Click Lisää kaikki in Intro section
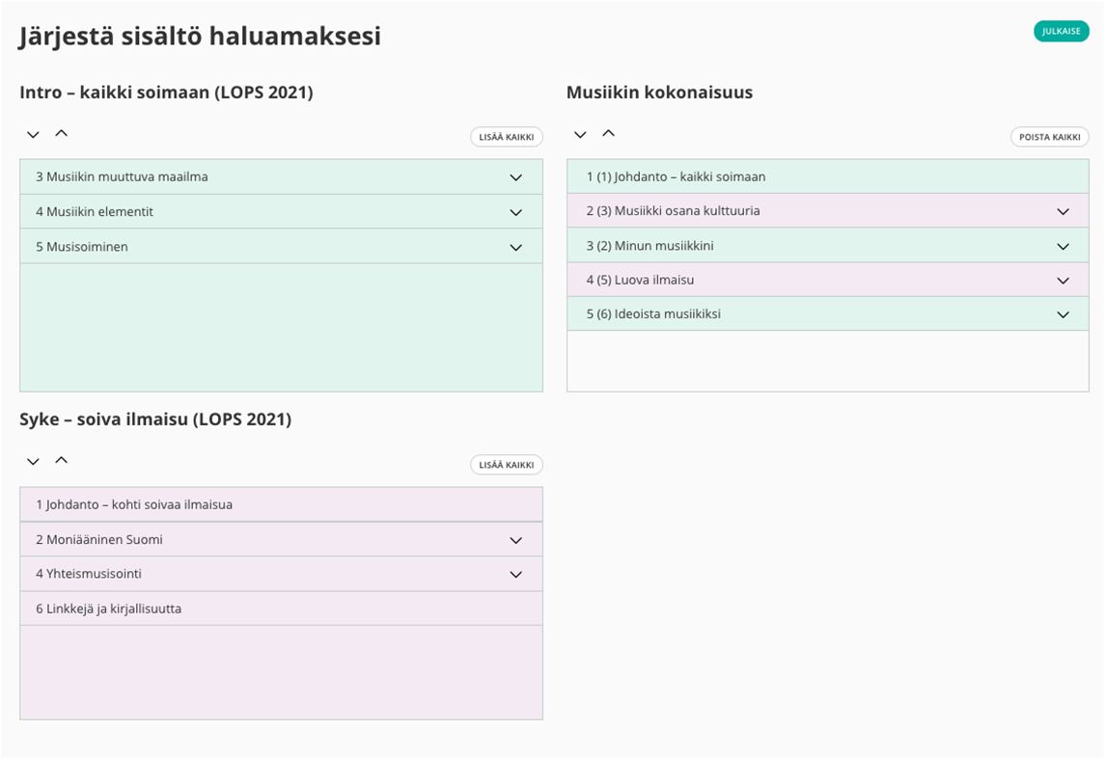 point(507,137)
